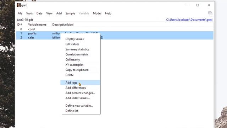Open the session icon view window button
The width and height of the screenshot is (227, 128).
pyautogui.click(x=210, y=13)
